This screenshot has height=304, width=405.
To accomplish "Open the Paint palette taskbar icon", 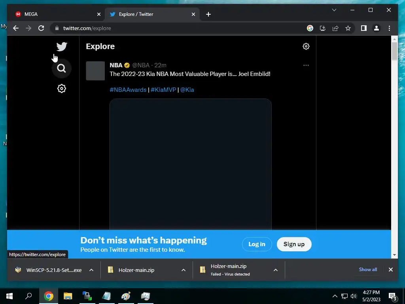I will [x=126, y=296].
